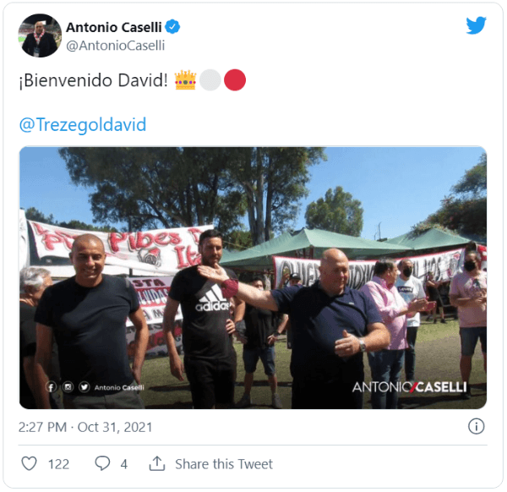Open the @AntonioCaselli handle link
Viewport: 507px width, 492px height.
[x=116, y=46]
